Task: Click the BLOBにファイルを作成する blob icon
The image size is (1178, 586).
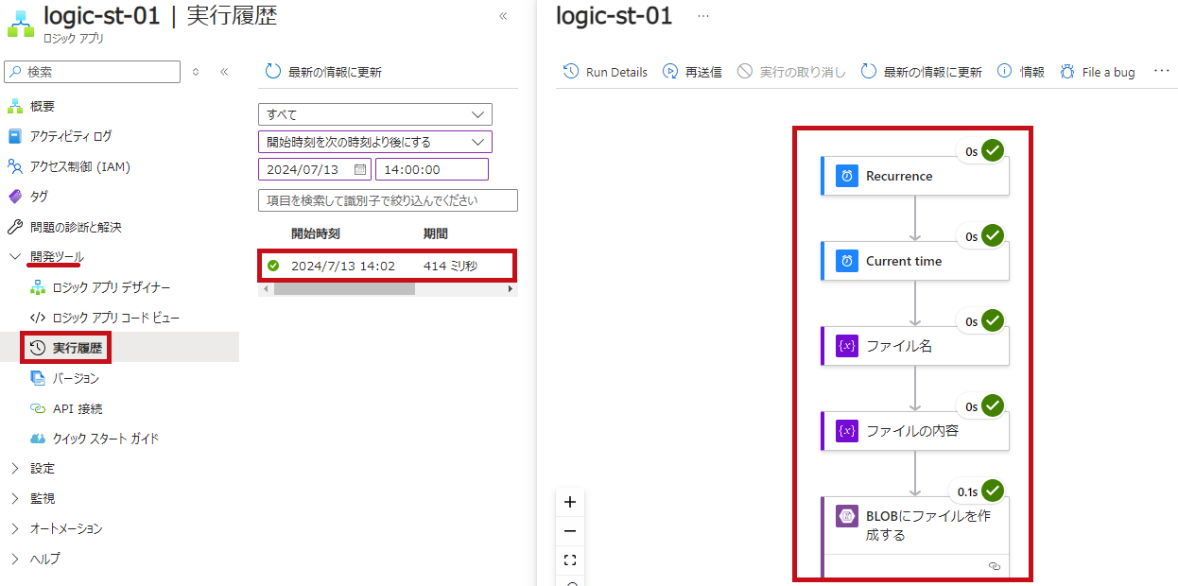Action: tap(847, 516)
